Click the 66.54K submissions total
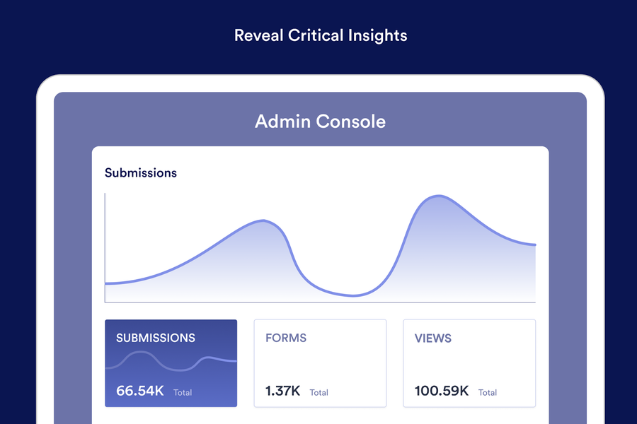Viewport: 637px width, 424px height. [x=139, y=391]
